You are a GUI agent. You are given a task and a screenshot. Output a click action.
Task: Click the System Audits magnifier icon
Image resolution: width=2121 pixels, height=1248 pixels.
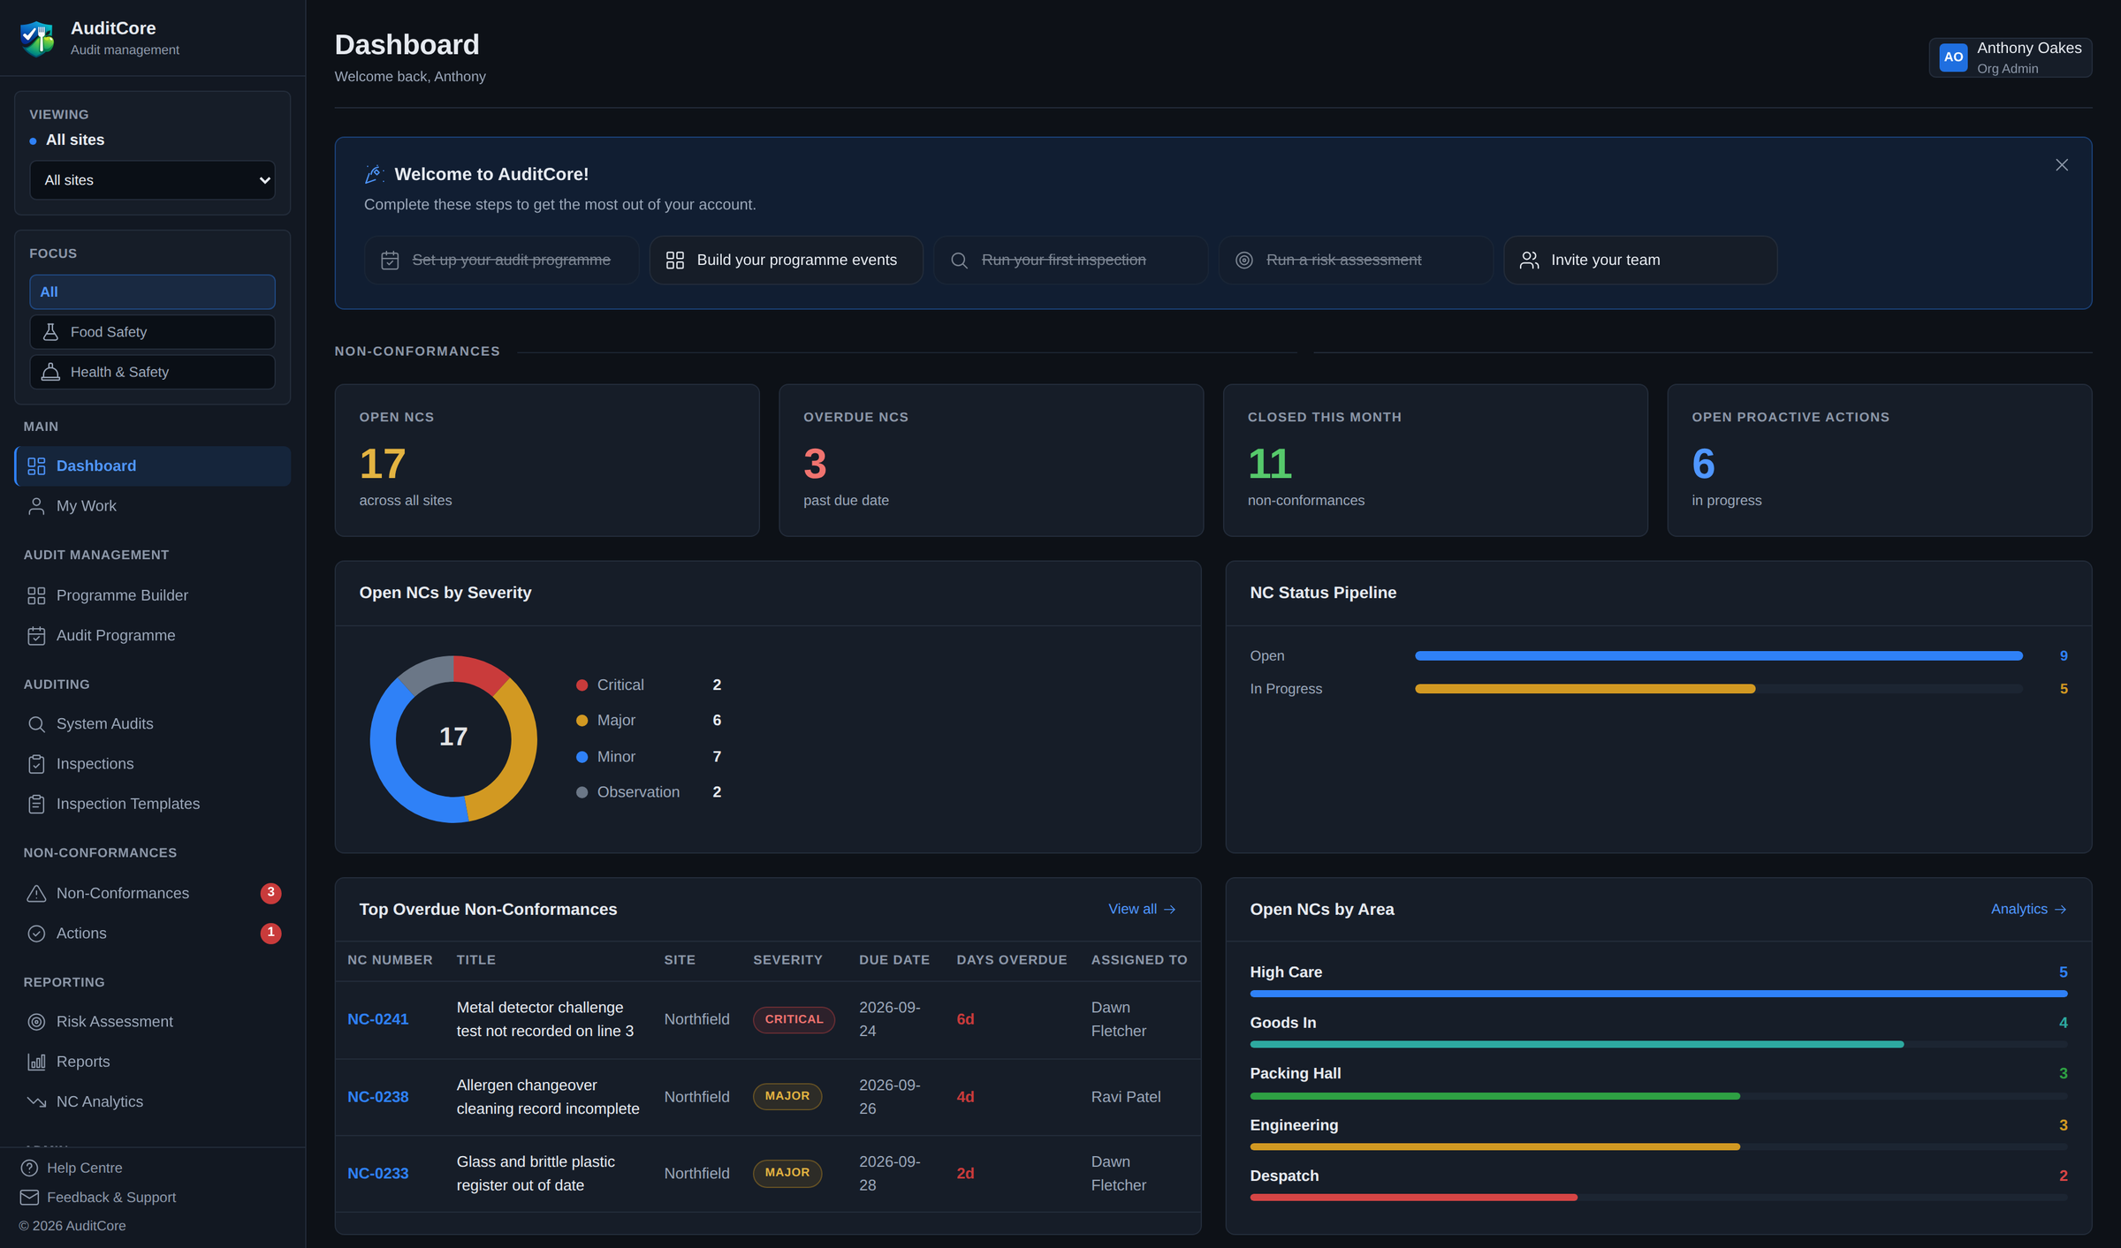click(36, 724)
